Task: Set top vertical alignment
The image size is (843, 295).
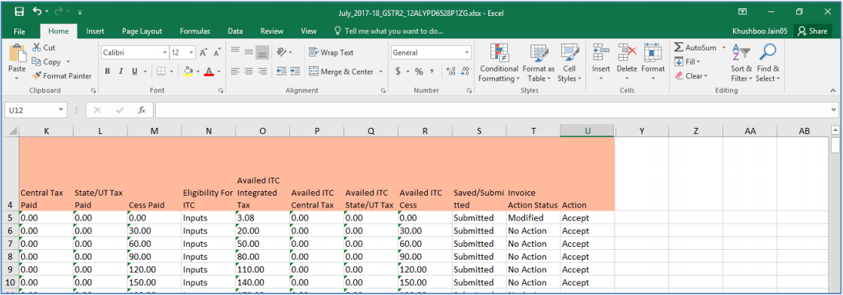Action: coord(235,52)
